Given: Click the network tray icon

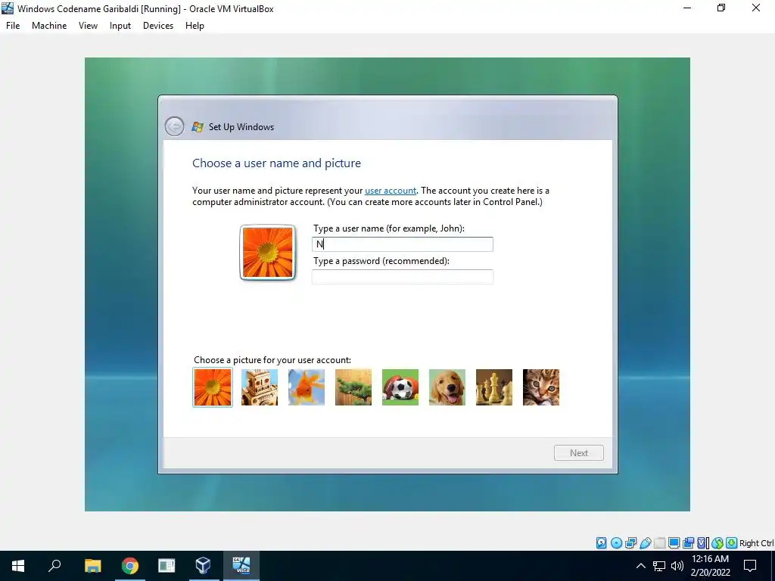Looking at the screenshot, I should click(659, 566).
